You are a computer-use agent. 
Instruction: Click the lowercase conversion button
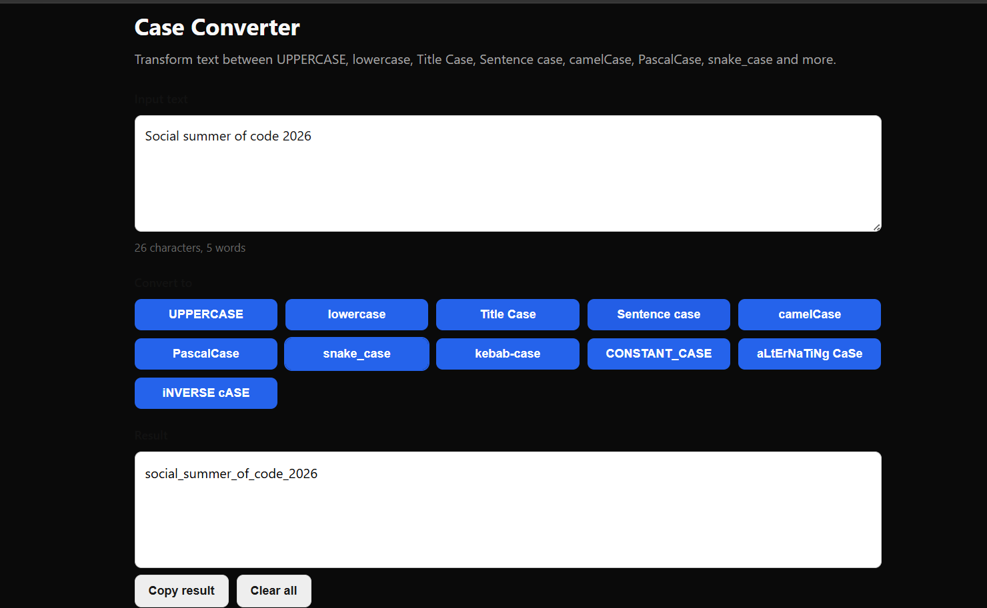click(357, 314)
